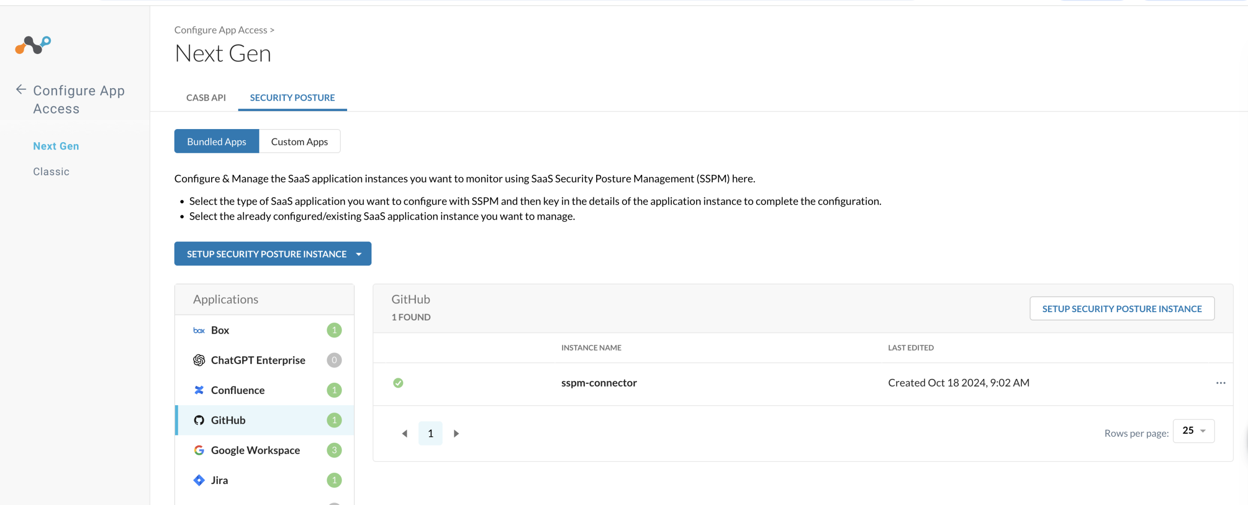Screen dimensions: 1248x505
Task: Open the three-dot menu for sspm-connector
Action: tap(1221, 383)
